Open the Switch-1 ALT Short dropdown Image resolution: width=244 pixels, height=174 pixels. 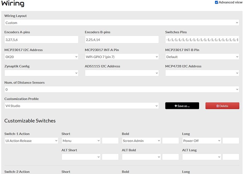[x=81, y=157]
